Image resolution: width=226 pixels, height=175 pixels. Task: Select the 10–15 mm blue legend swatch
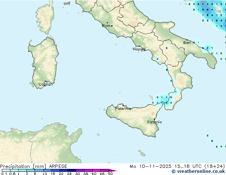coord(47,170)
